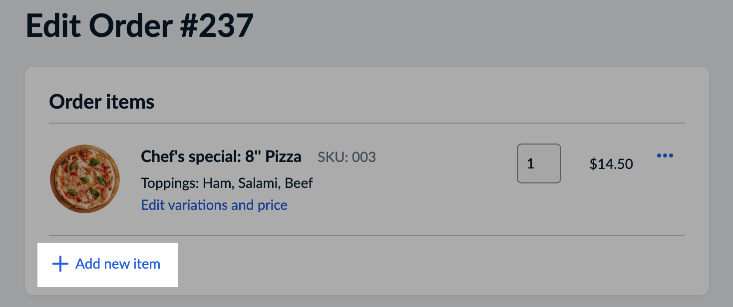The height and width of the screenshot is (307, 733).
Task: Select the quantity input showing 1
Action: 539,163
